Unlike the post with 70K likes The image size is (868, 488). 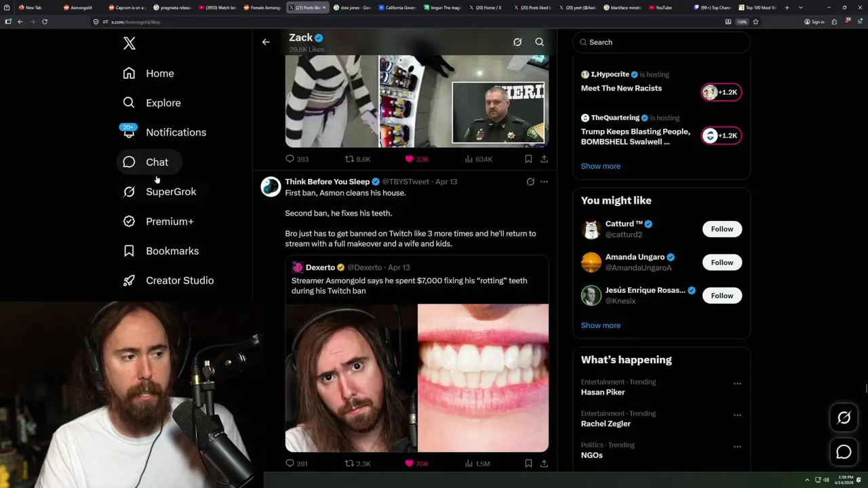coord(416,464)
